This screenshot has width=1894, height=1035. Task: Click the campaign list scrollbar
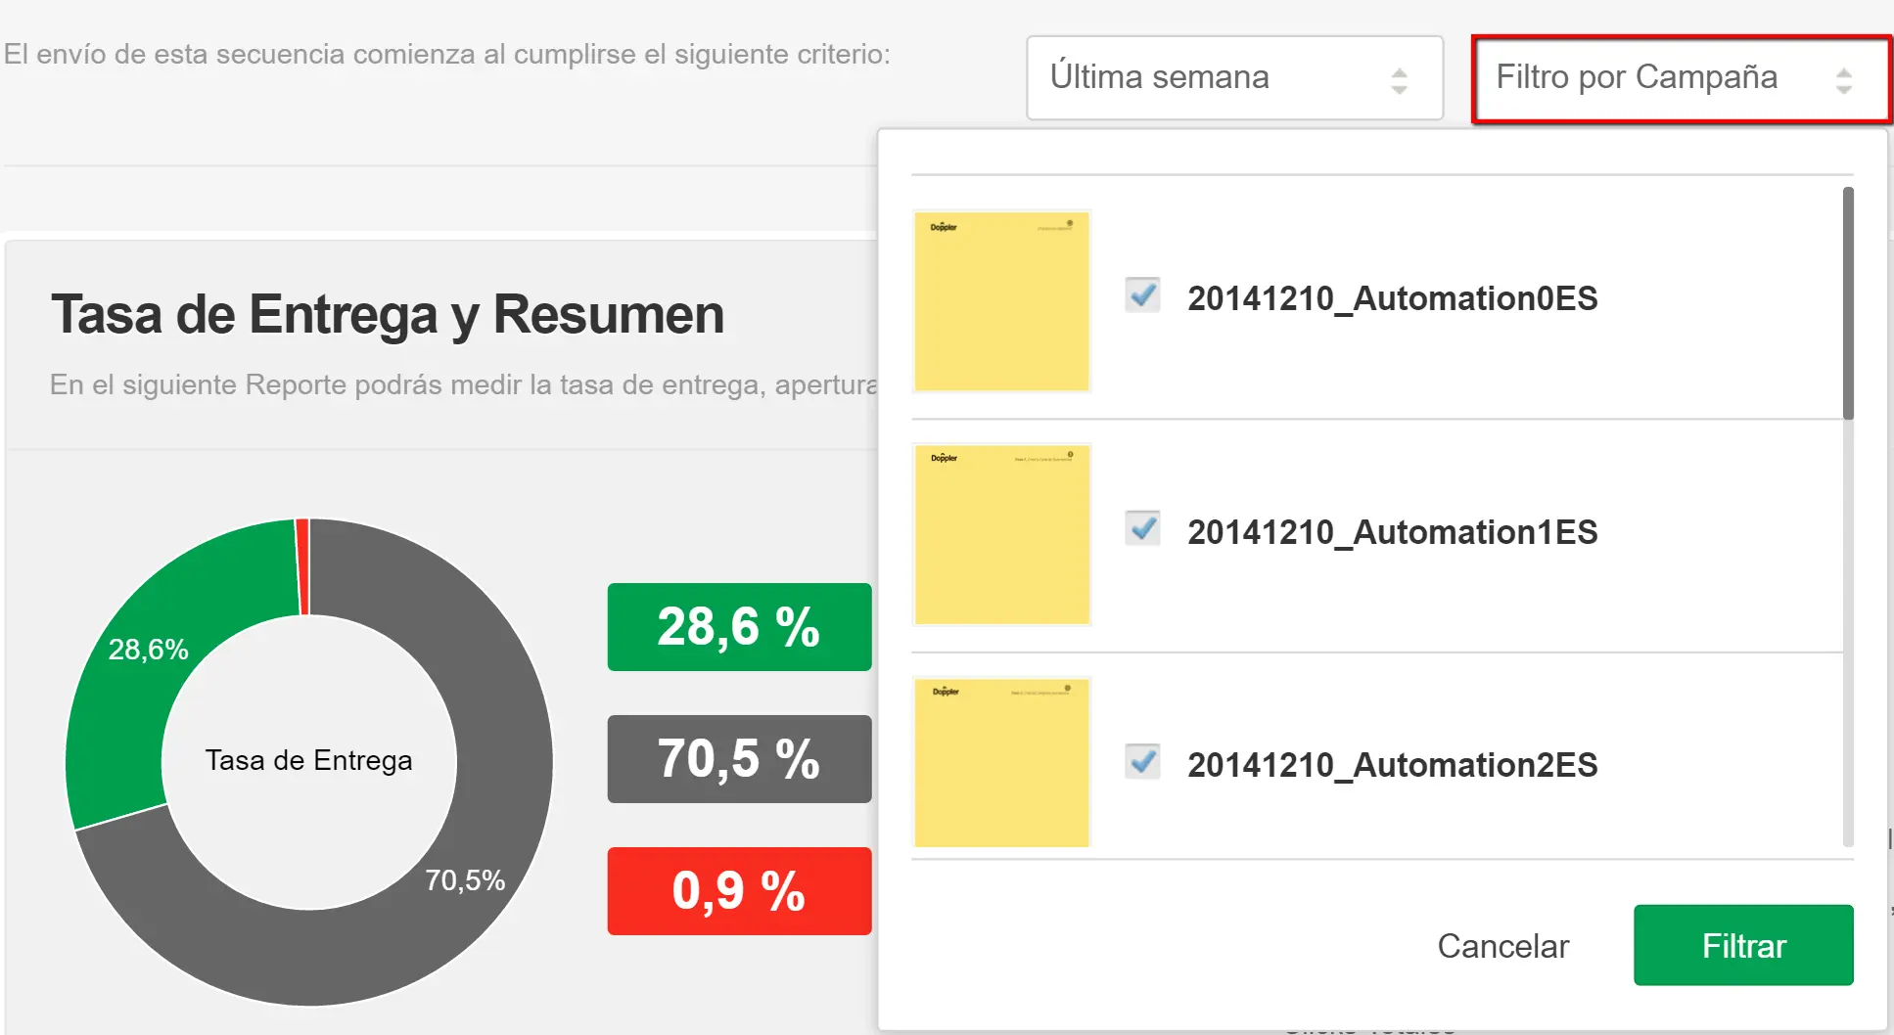[1848, 303]
